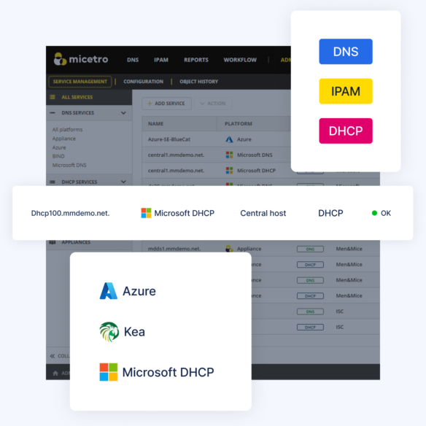This screenshot has height=426, width=426.
Task: Click the Microsoft icon in Dhcp100 row
Action: click(x=146, y=213)
